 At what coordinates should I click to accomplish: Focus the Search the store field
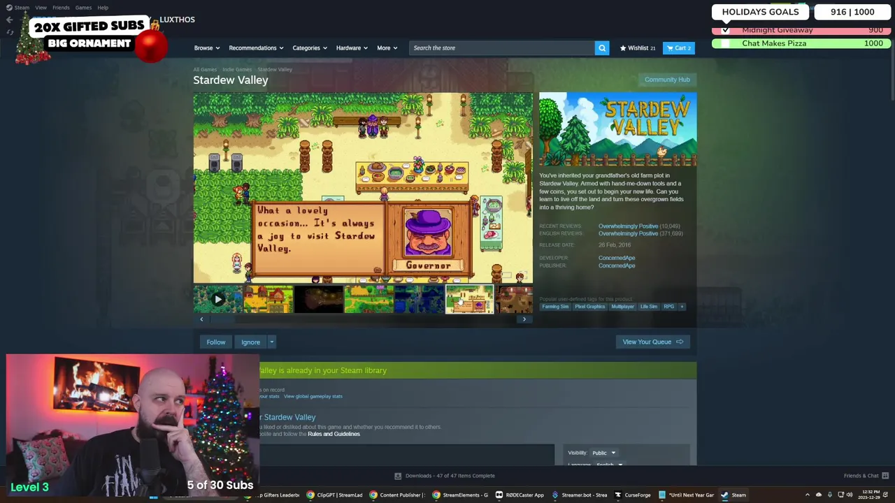point(502,48)
